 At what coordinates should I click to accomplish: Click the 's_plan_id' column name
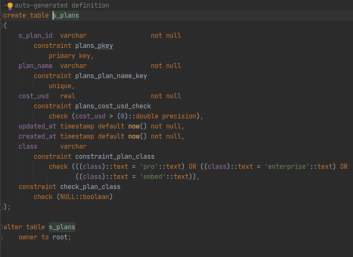point(36,35)
